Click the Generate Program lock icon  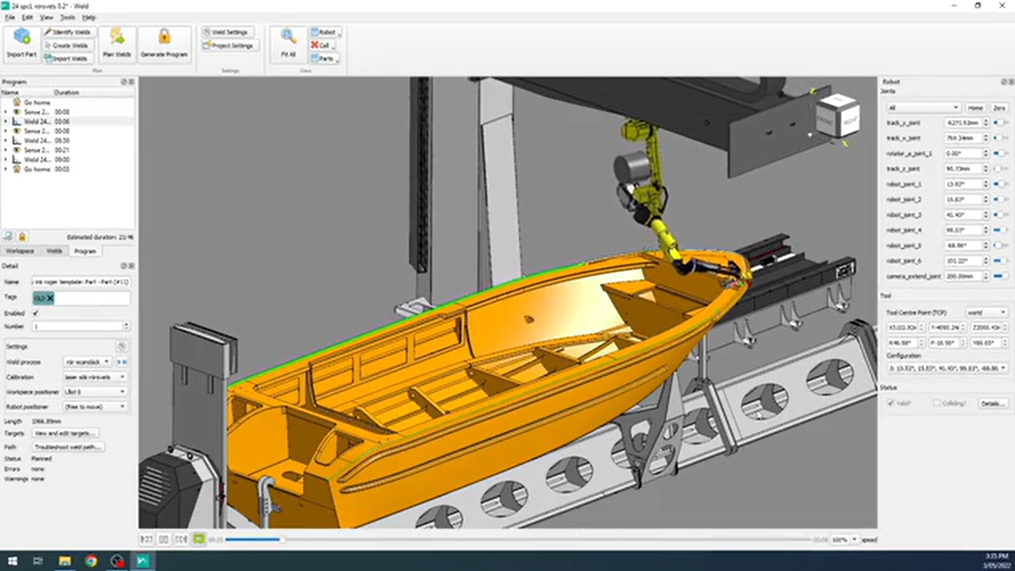(164, 37)
